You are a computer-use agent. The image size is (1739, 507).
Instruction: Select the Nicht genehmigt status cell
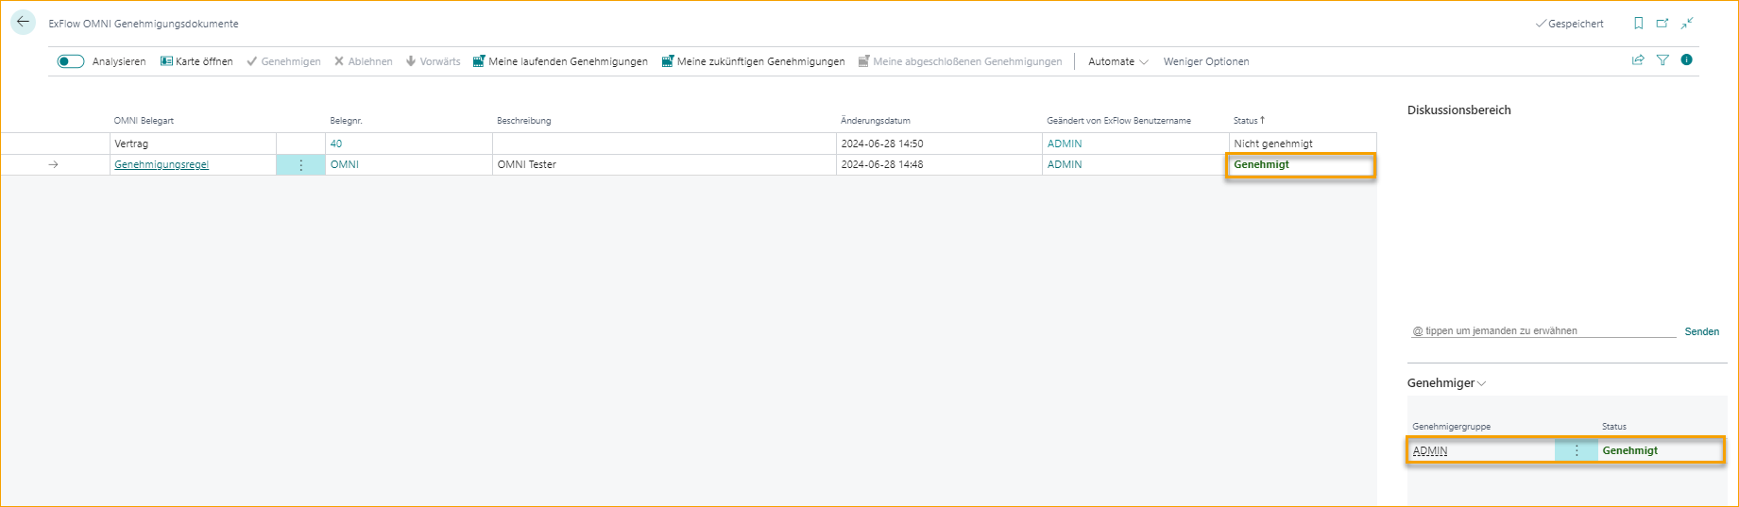tap(1303, 144)
